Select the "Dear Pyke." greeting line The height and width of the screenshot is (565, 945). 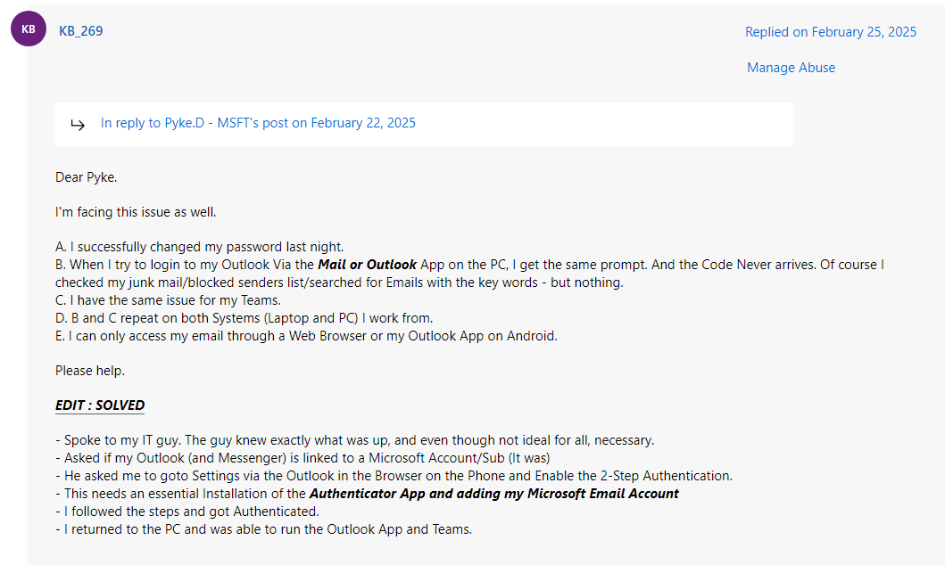pos(86,176)
